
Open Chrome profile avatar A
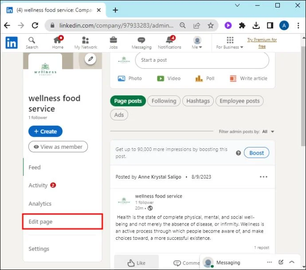tap(284, 25)
